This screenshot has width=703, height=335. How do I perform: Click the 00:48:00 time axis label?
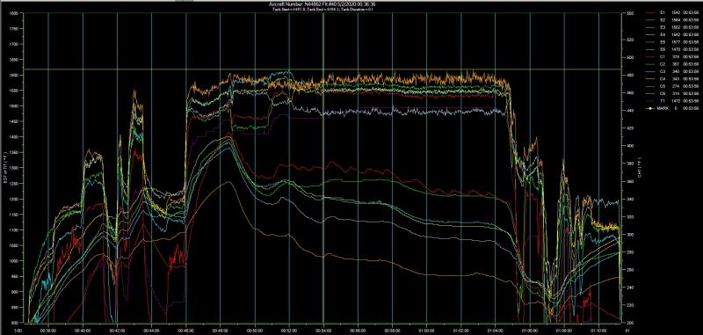[221, 330]
